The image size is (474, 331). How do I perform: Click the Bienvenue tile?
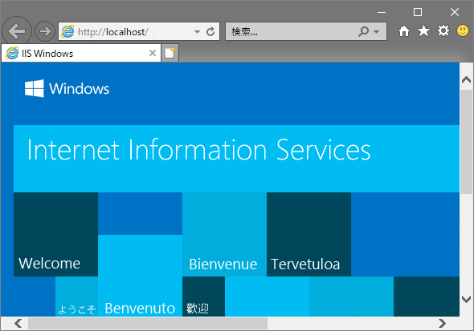224,234
